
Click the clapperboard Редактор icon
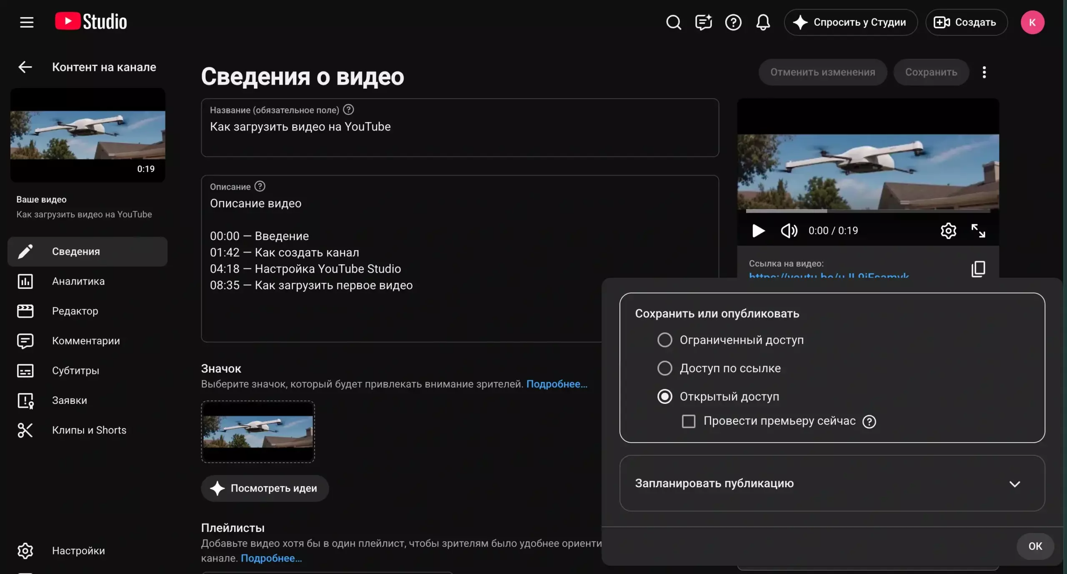coord(25,311)
